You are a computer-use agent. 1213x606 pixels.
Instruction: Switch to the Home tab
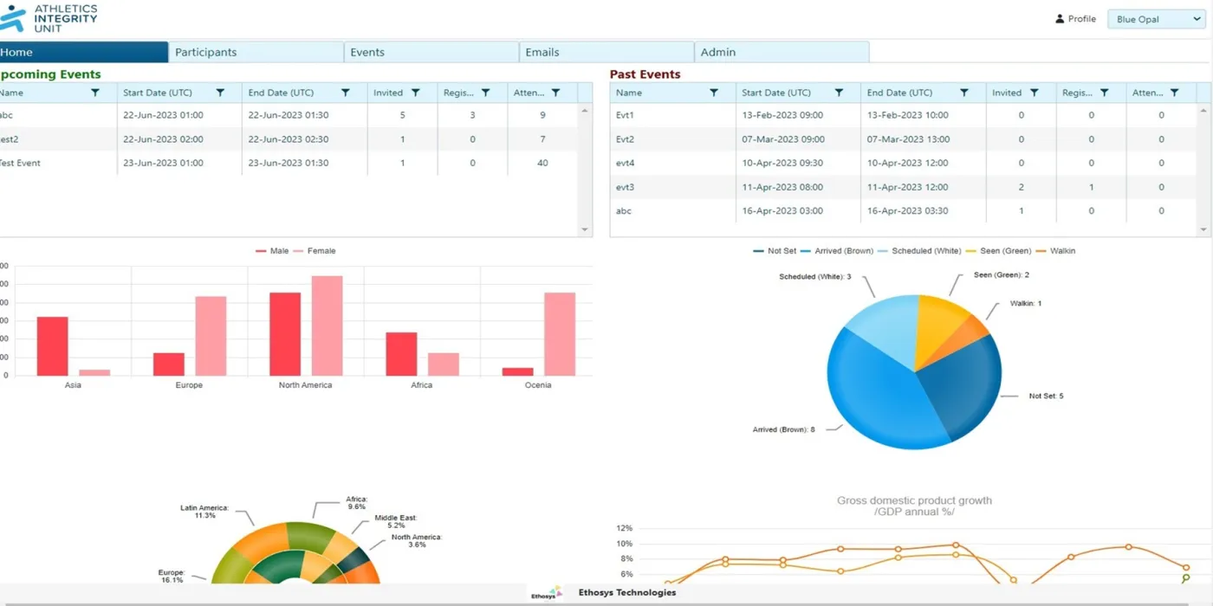click(x=82, y=52)
